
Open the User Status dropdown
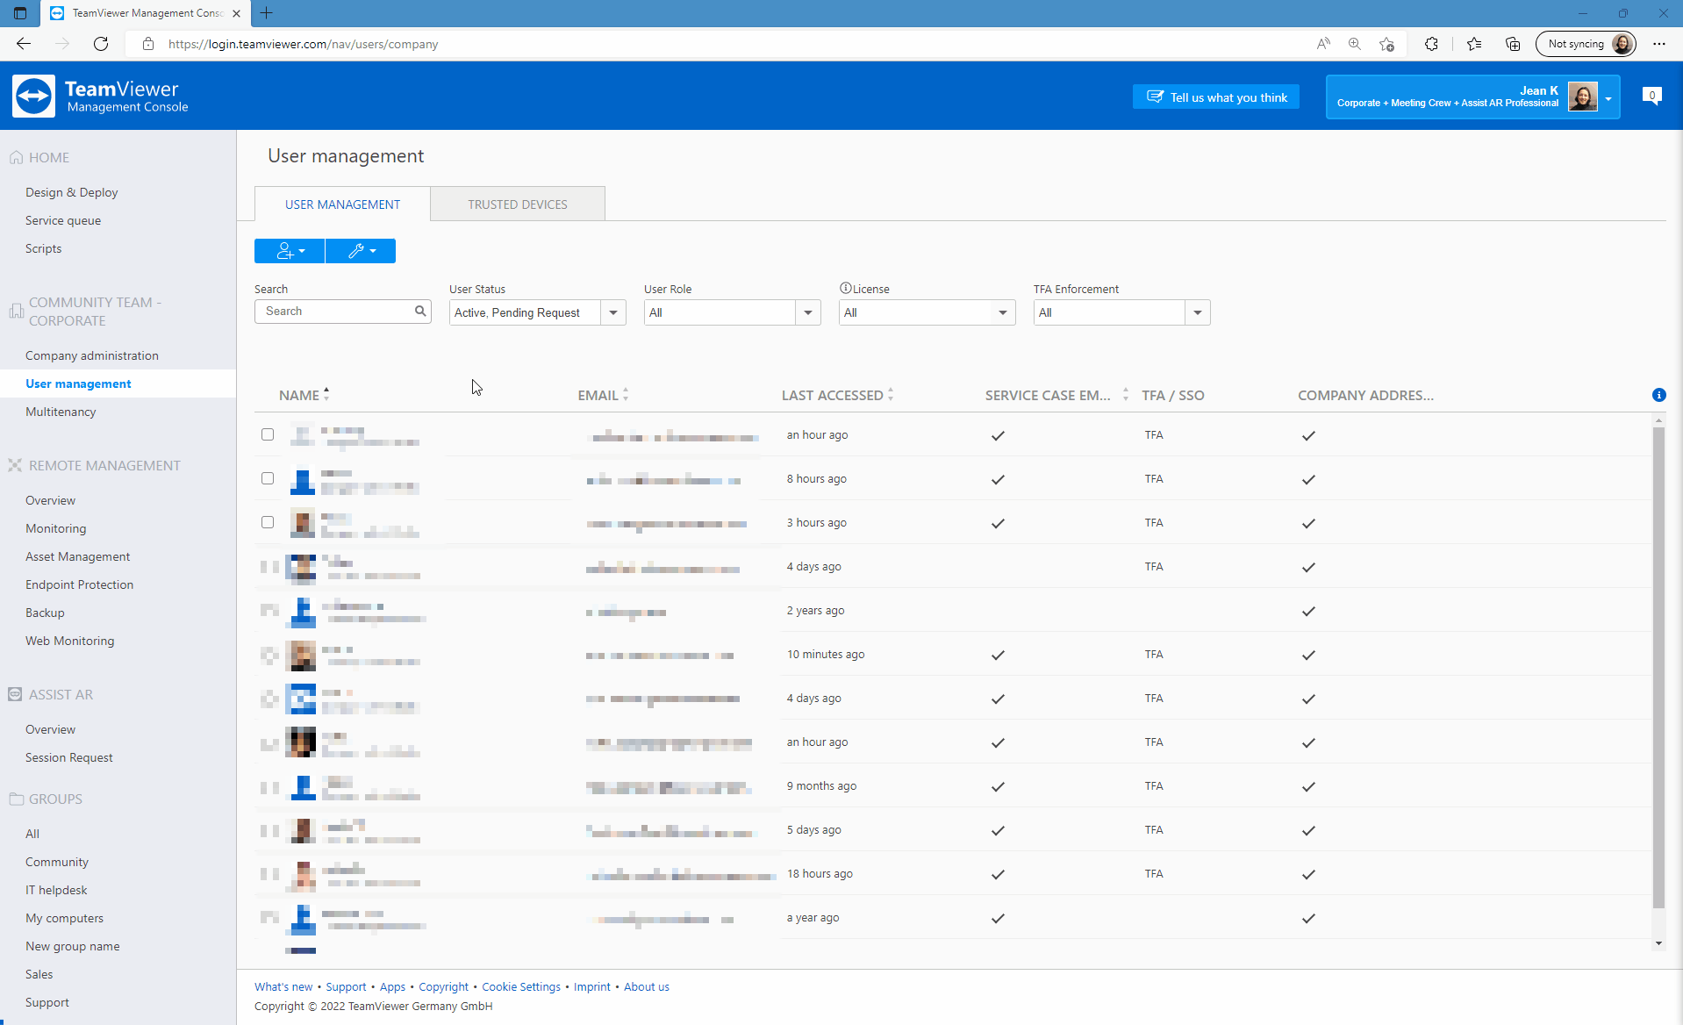pyautogui.click(x=612, y=312)
